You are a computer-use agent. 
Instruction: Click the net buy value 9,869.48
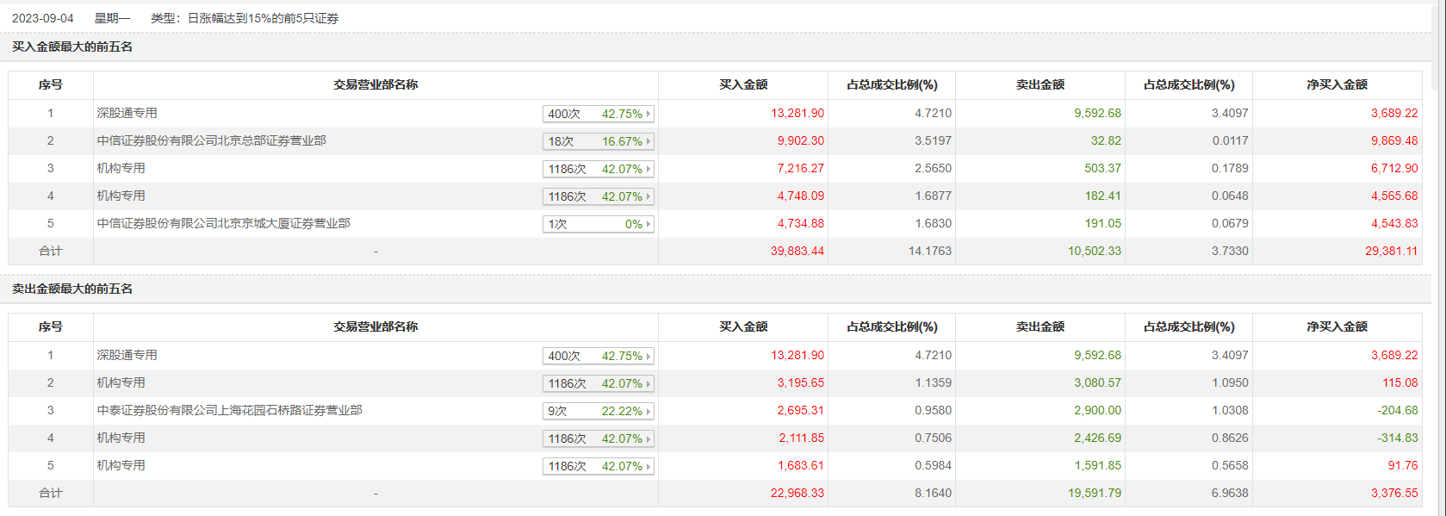tap(1394, 140)
